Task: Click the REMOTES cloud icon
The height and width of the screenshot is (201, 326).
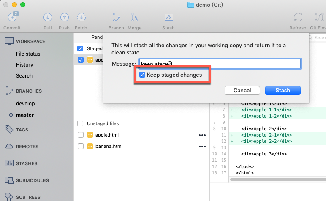Action: pyautogui.click(x=9, y=146)
